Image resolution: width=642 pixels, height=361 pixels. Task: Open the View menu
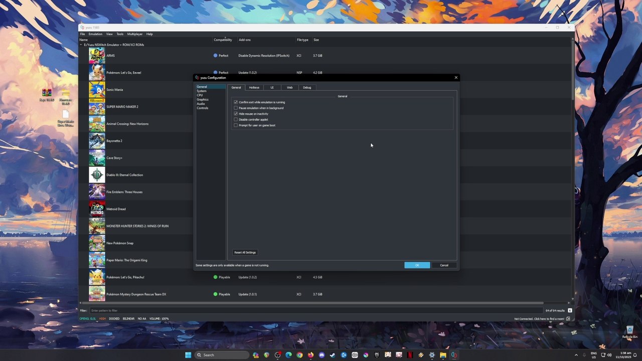coord(109,34)
